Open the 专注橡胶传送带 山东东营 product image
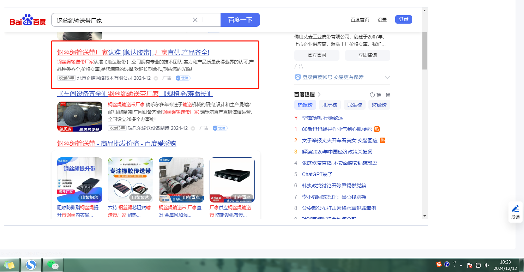 click(131, 180)
